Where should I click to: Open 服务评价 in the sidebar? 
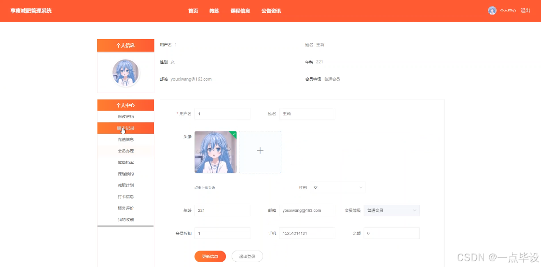[x=125, y=208]
